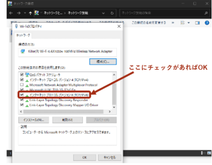Toggle the QoS パケット スケジューラ checkbox
This screenshot has height=165, width=212.
pyautogui.click(x=22, y=75)
